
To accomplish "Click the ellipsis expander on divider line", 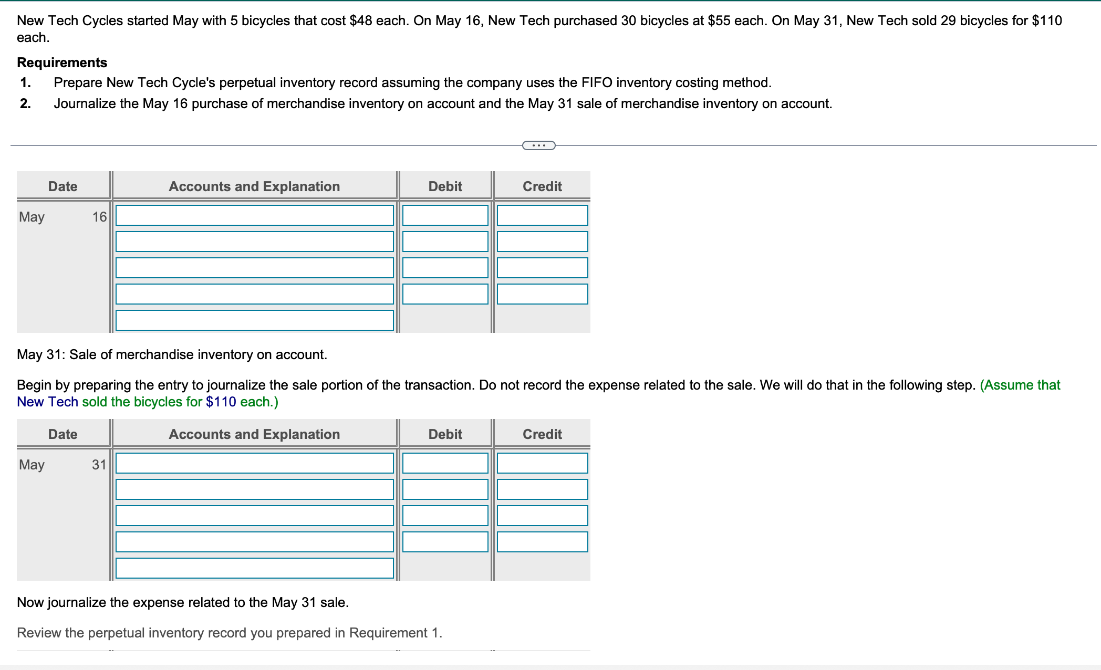I will point(538,145).
